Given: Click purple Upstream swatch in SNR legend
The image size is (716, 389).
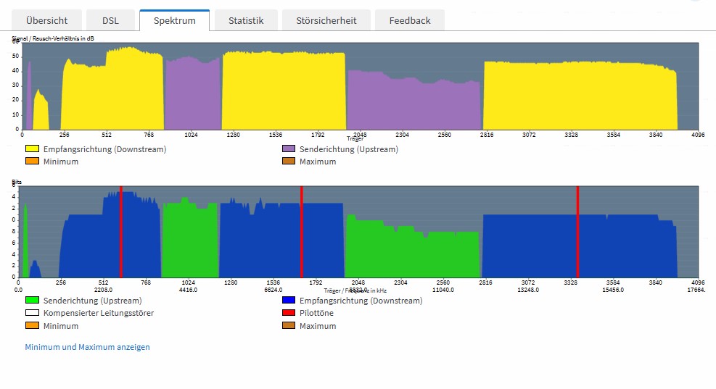Looking at the screenshot, I should click(289, 149).
